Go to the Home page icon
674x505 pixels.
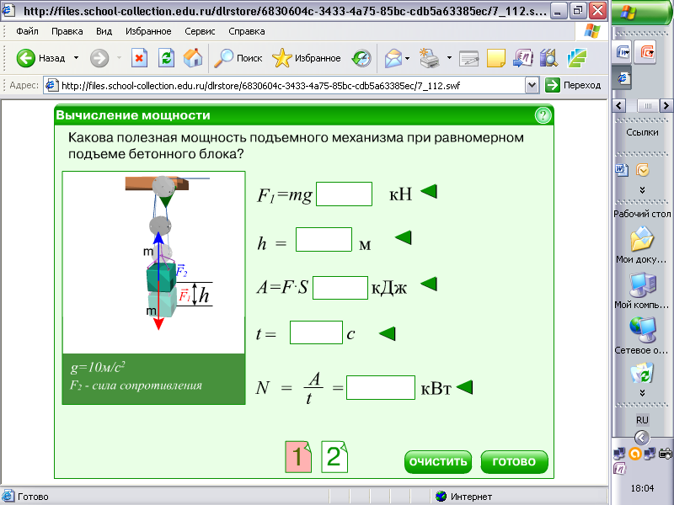tap(193, 58)
